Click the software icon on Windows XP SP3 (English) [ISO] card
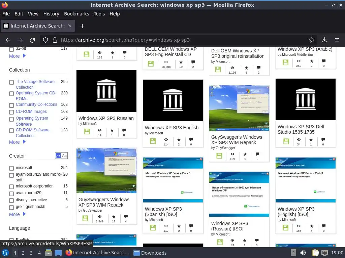Screen dimensions: 345x258 [286, 227]
